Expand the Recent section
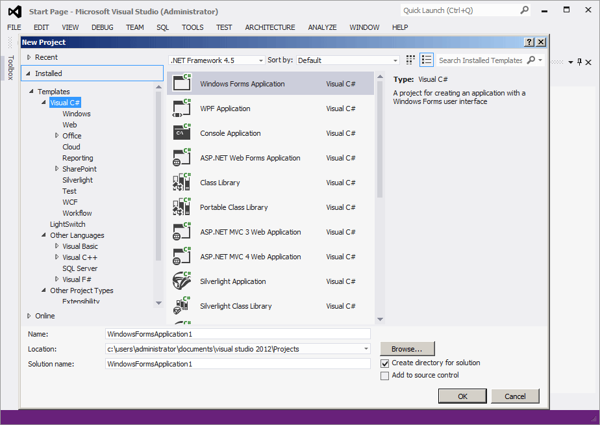Screen dimensions: 600x425 (29, 57)
